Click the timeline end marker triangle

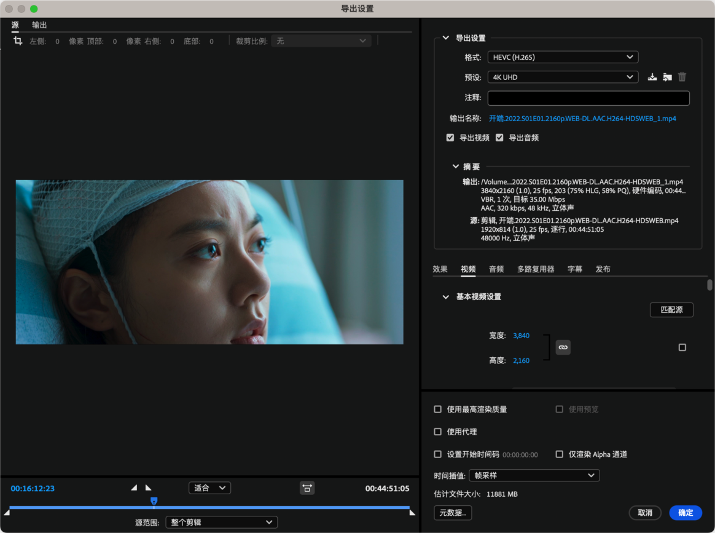pyautogui.click(x=412, y=513)
